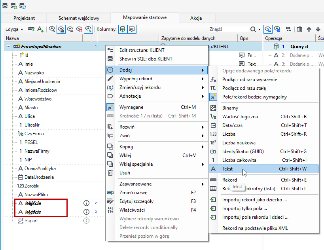Click the move up arrow icon
324x250 pixels.
(309, 29)
